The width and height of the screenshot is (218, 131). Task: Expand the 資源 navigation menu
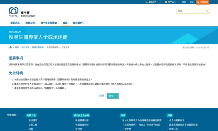(x=66, y=23)
